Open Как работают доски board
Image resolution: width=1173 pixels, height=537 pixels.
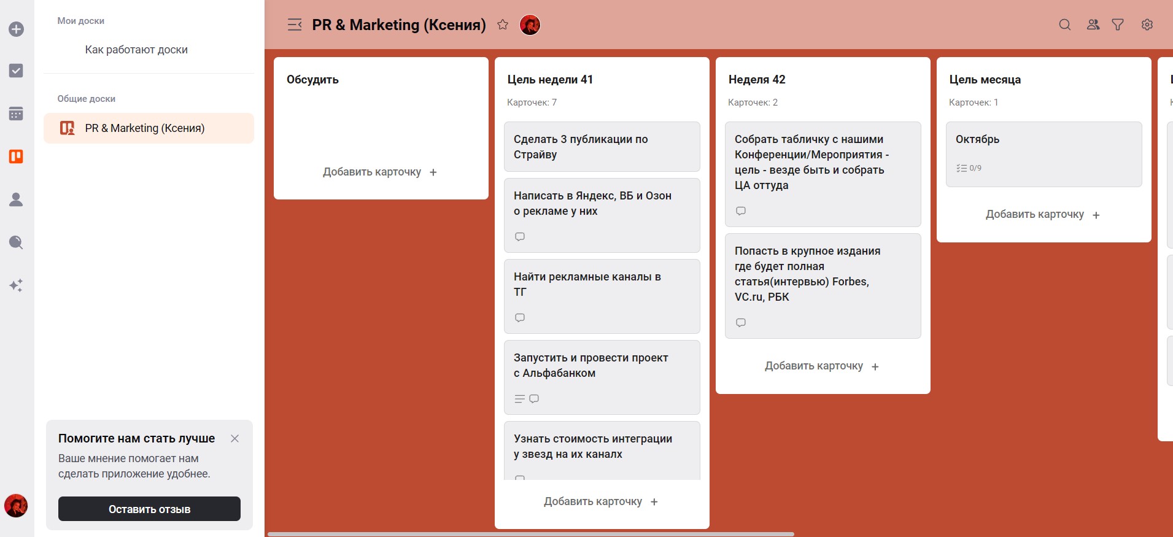(136, 50)
